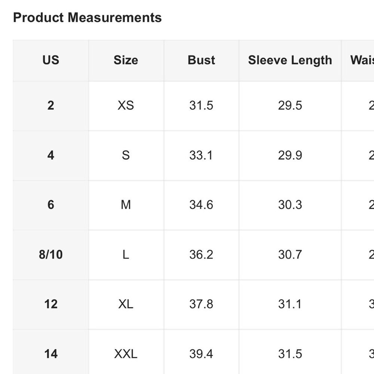374x374 pixels.
Task: Select the bust value 31.5
Action: [x=201, y=105]
